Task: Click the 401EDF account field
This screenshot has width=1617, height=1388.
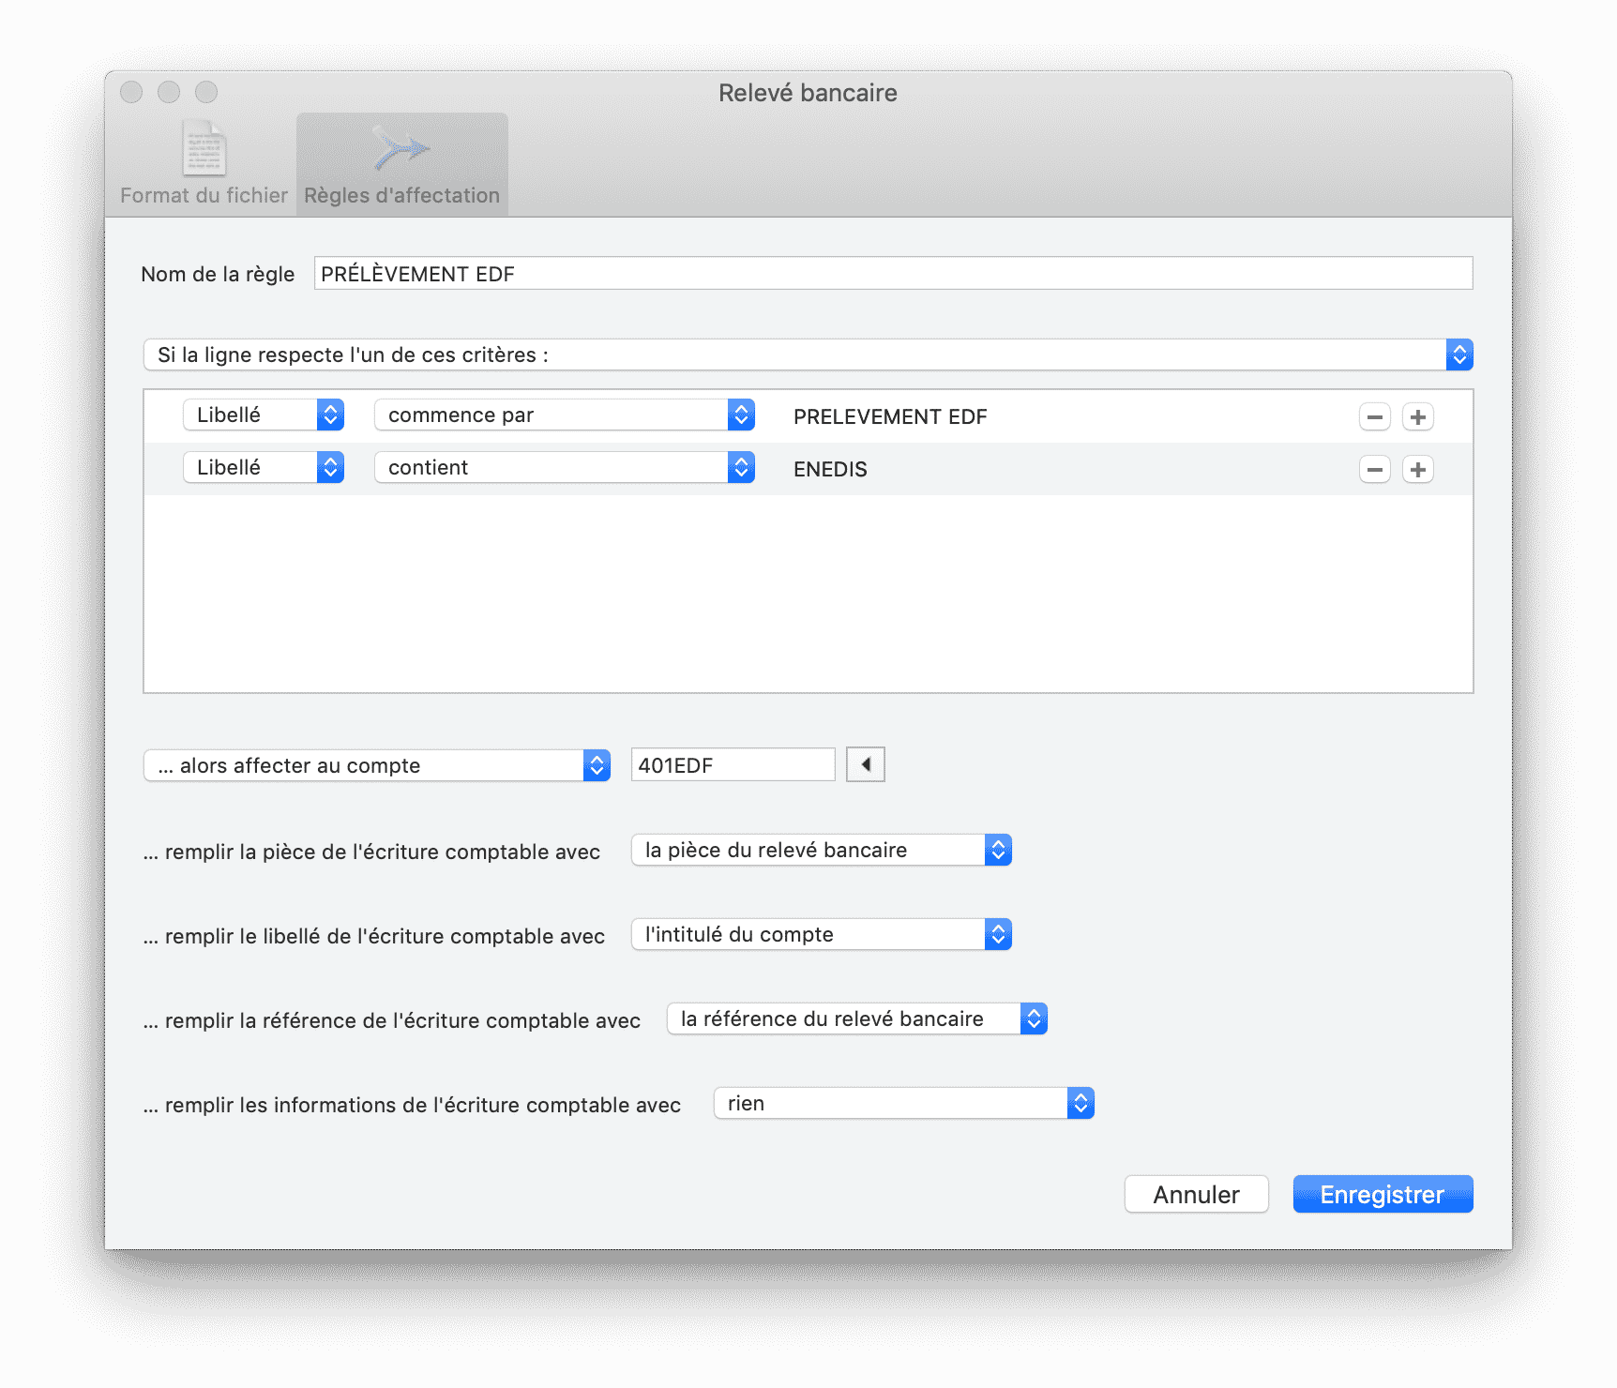Action: [733, 764]
